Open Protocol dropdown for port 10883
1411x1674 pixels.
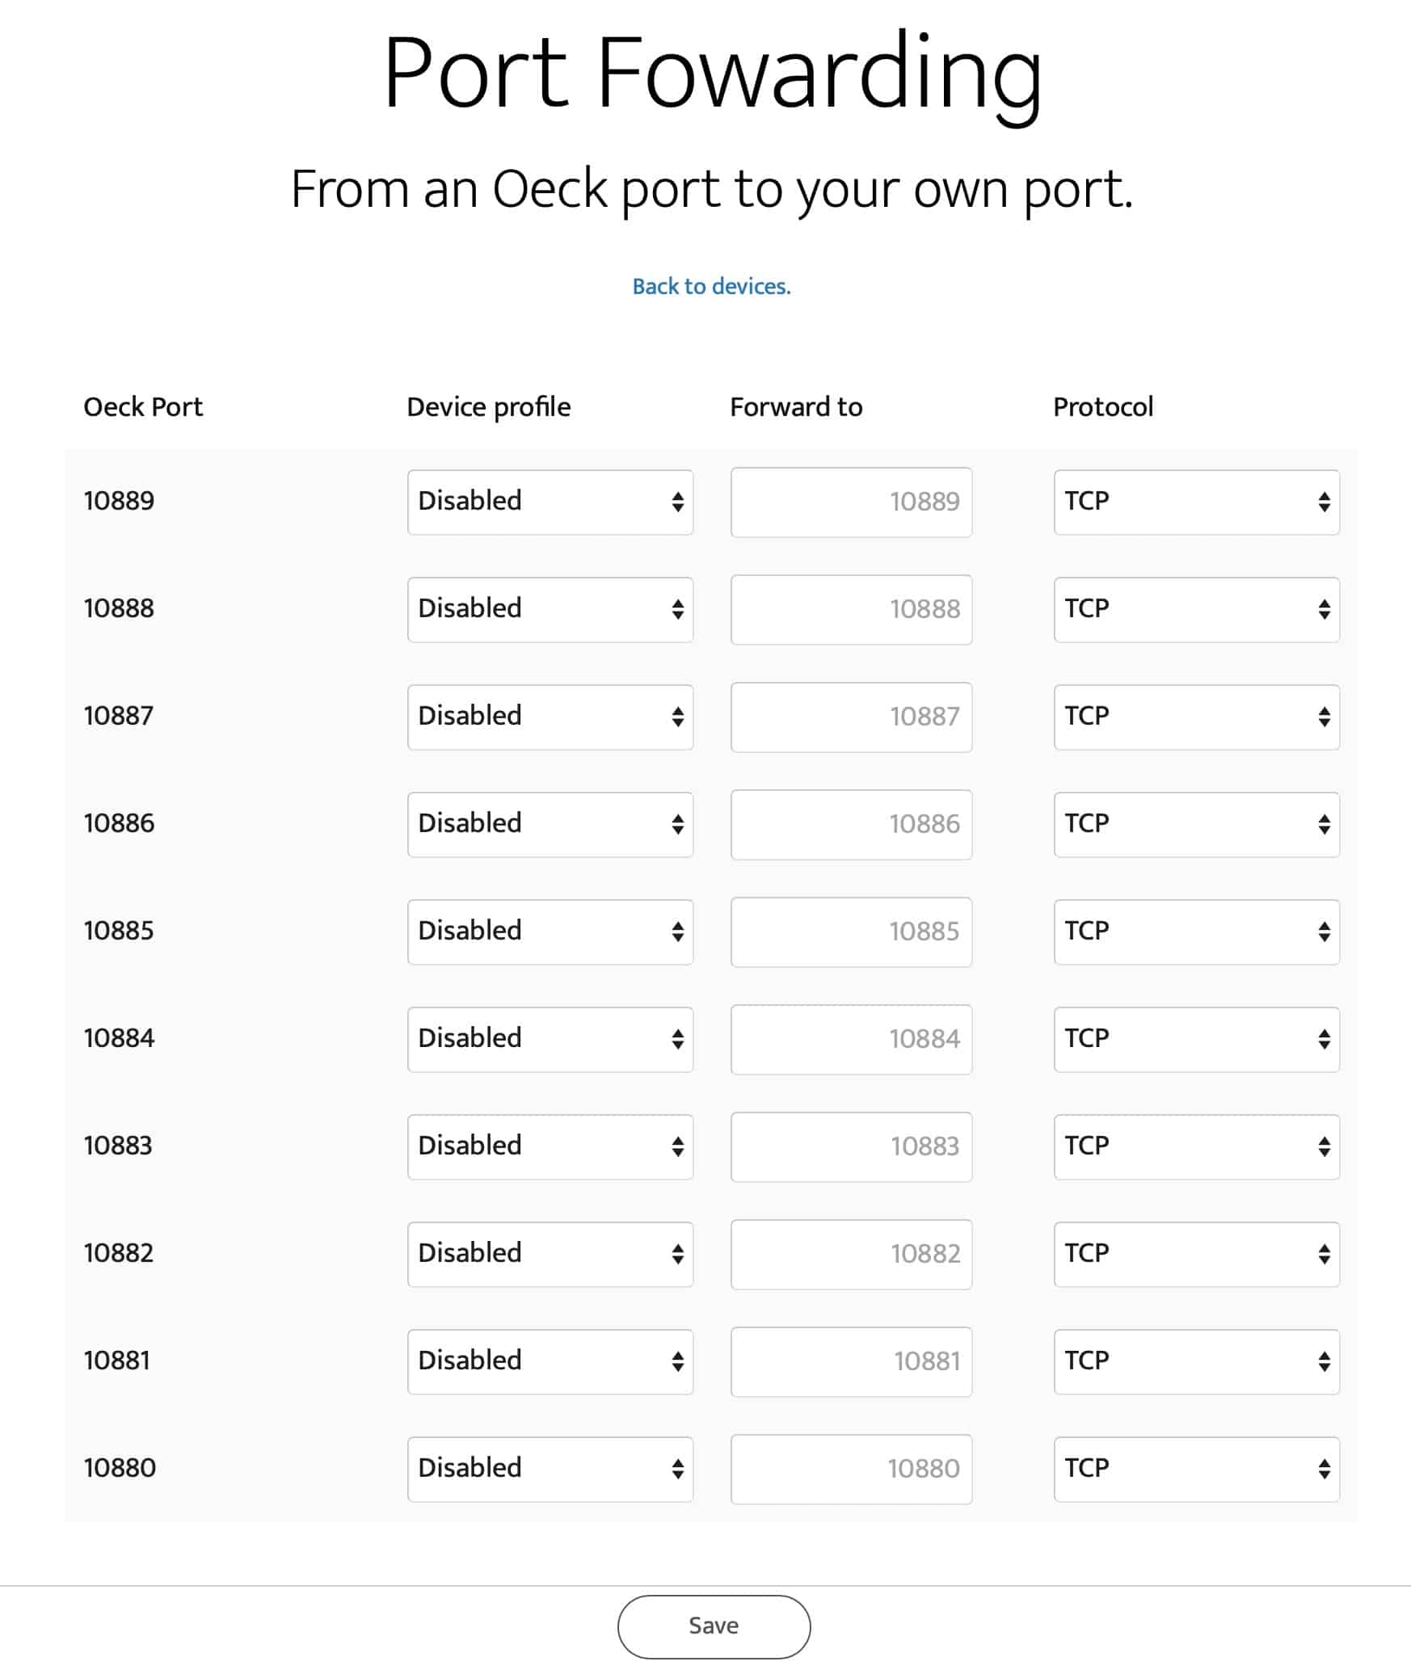tap(1197, 1146)
